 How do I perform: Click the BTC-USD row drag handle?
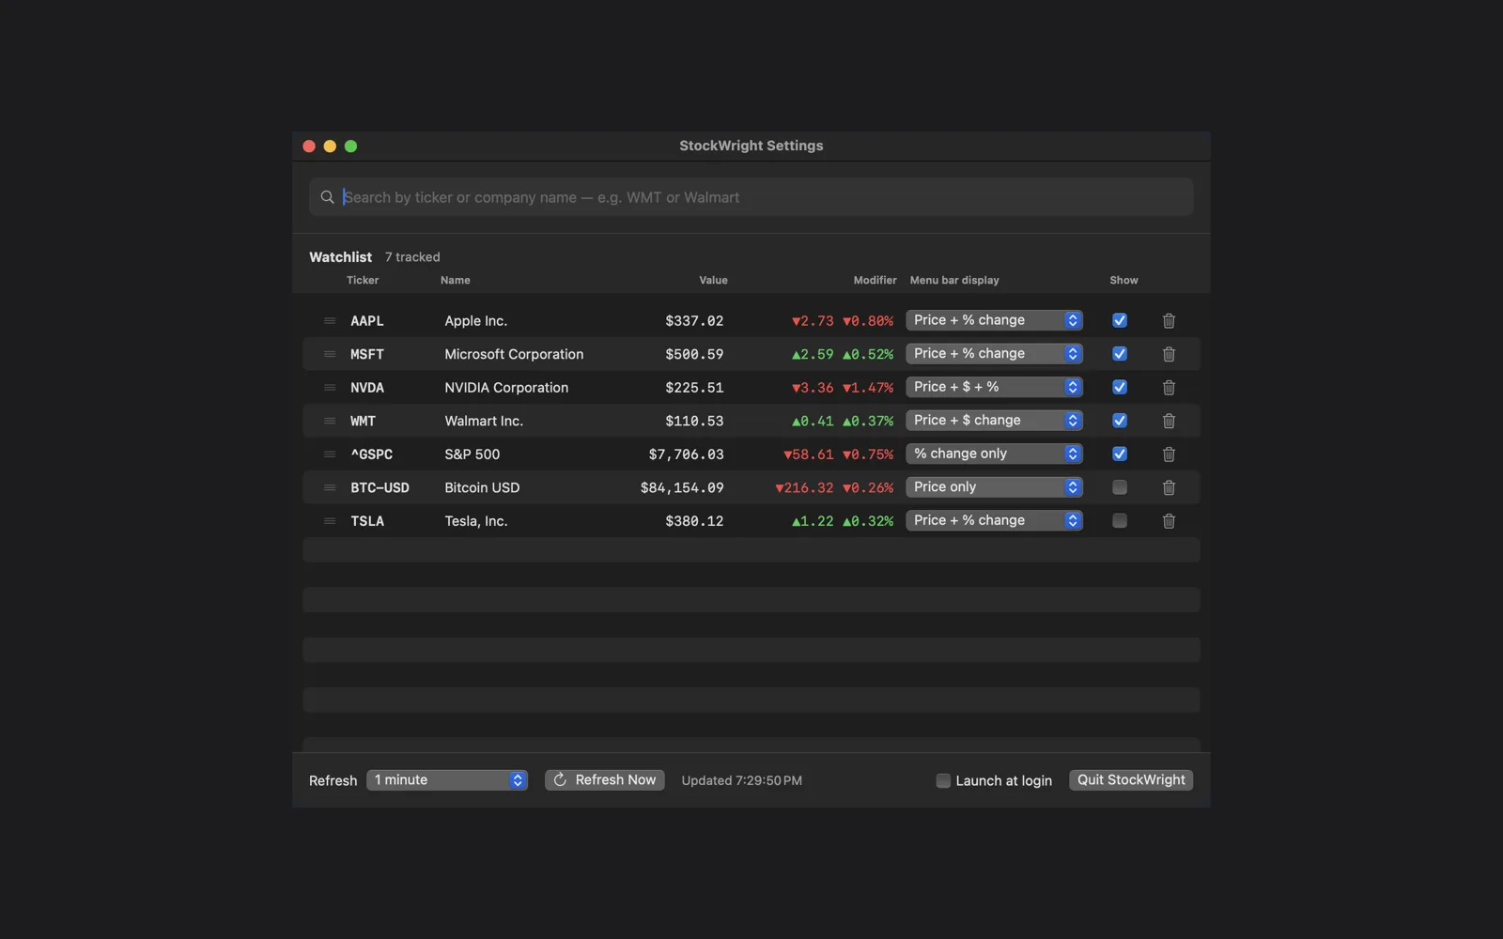330,487
